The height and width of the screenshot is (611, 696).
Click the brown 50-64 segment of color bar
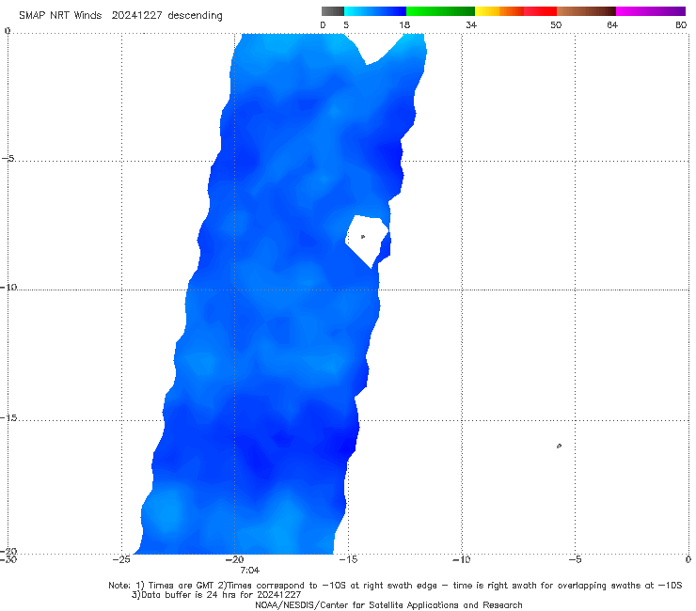586,11
